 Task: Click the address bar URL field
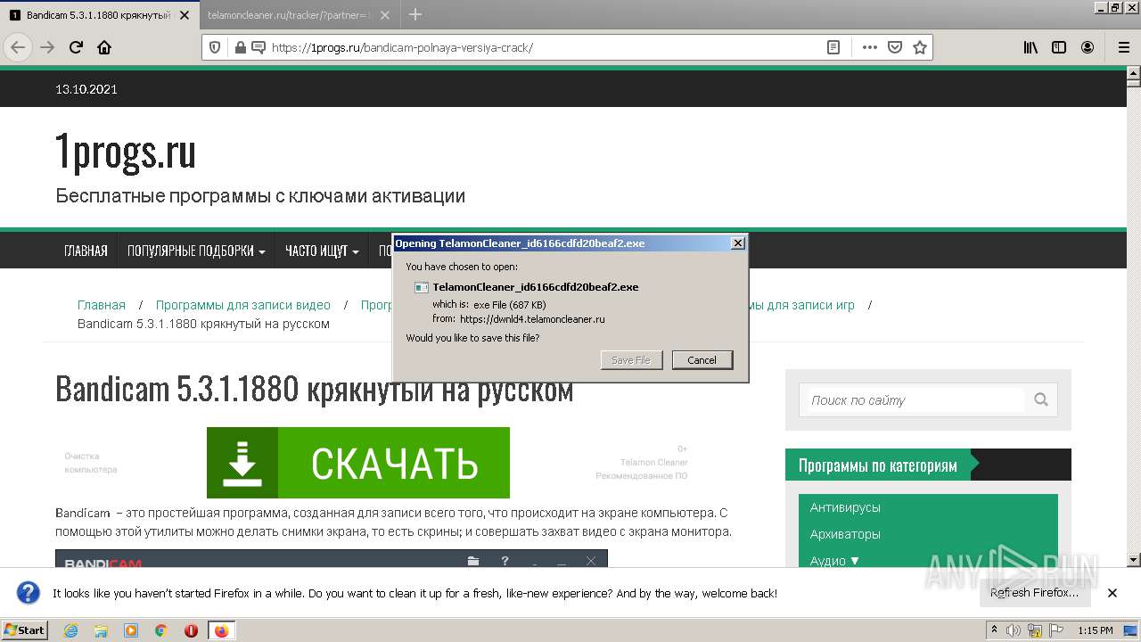pos(544,47)
